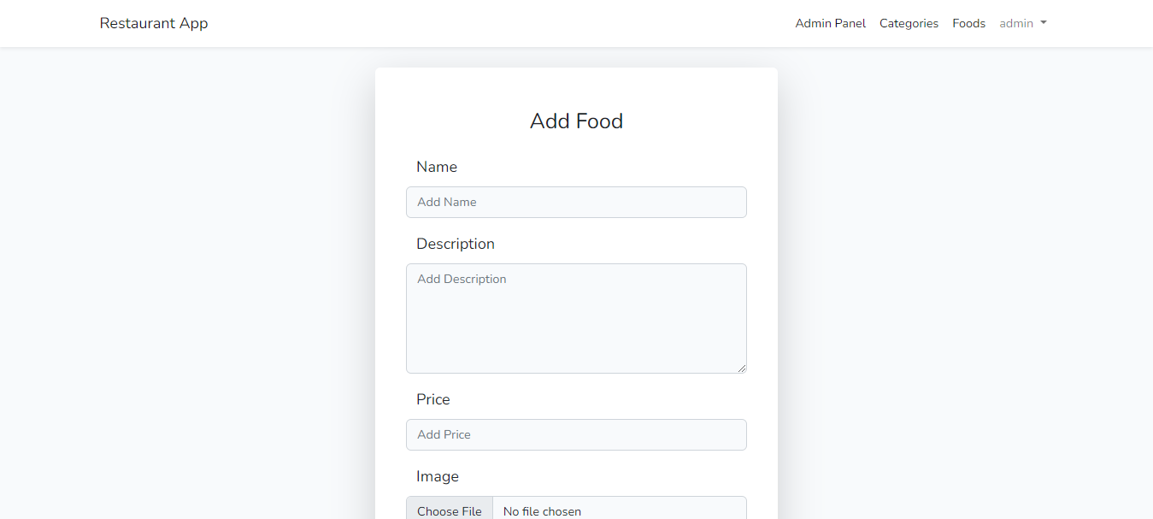1153x519 pixels.
Task: Select the Add Price input
Action: 576,434
